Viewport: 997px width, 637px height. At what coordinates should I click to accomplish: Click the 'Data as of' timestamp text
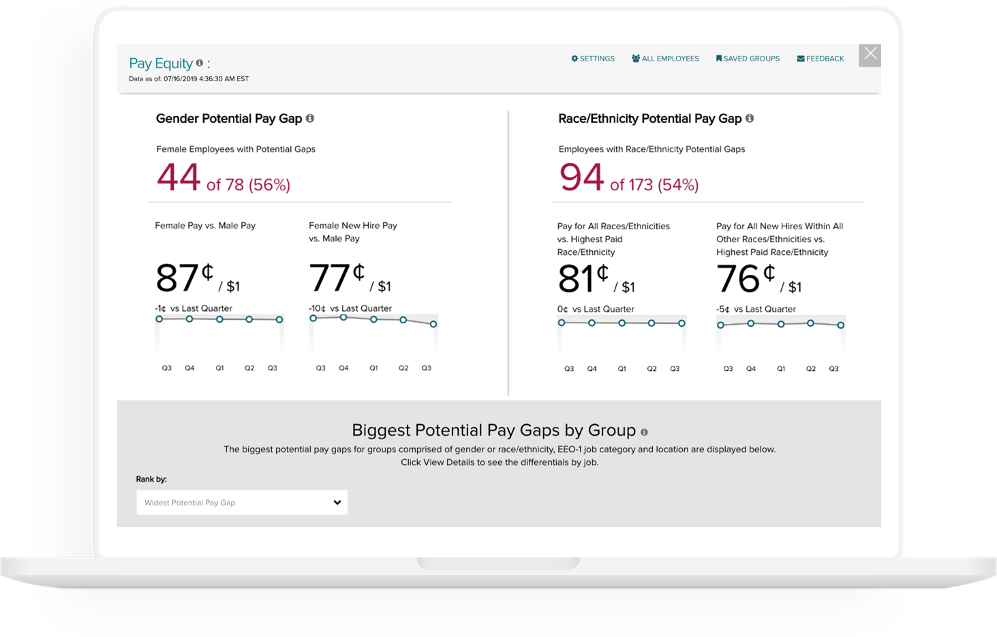189,79
